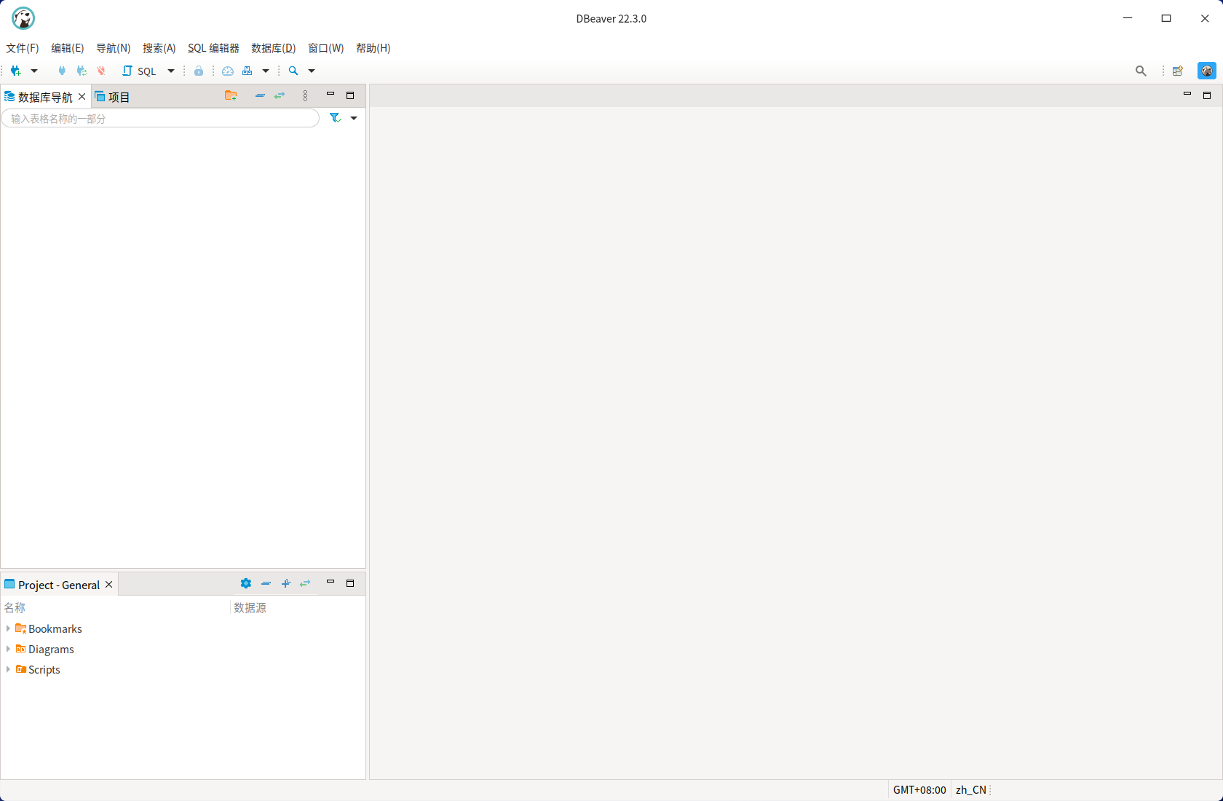The height and width of the screenshot is (801, 1223).
Task: Open the 数据库(D) menu
Action: (274, 48)
